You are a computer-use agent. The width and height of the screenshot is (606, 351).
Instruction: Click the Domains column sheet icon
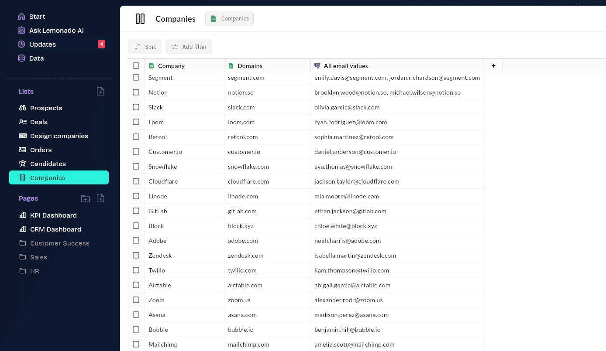pyautogui.click(x=231, y=66)
